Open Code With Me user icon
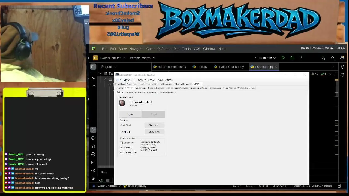Image resolution: width=349 pixels, height=196 pixels. (x=323, y=58)
